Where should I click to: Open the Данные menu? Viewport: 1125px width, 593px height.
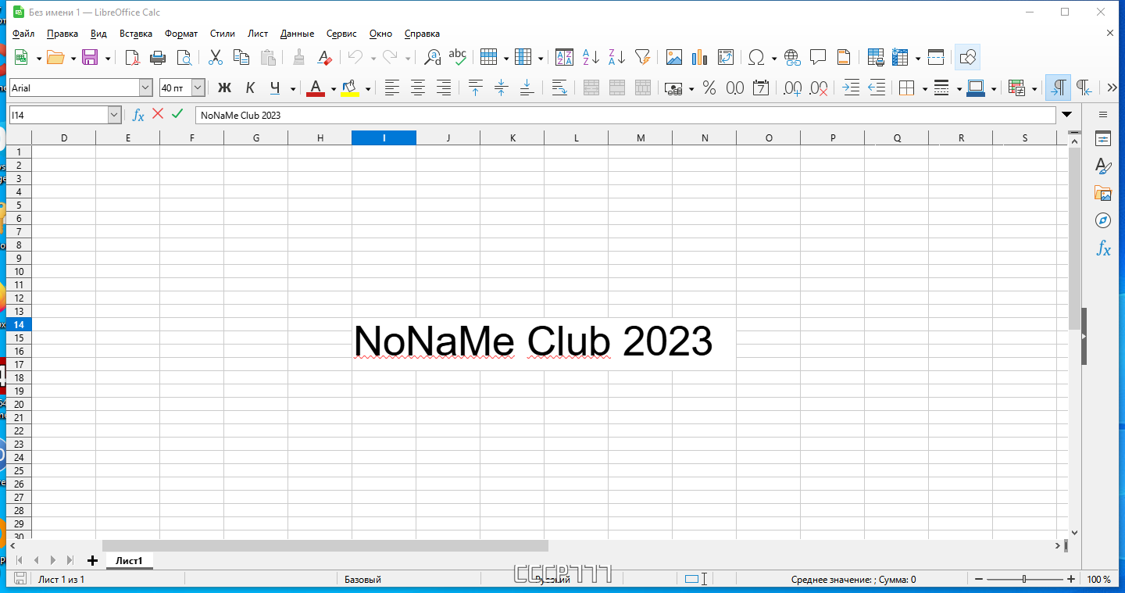tap(297, 34)
